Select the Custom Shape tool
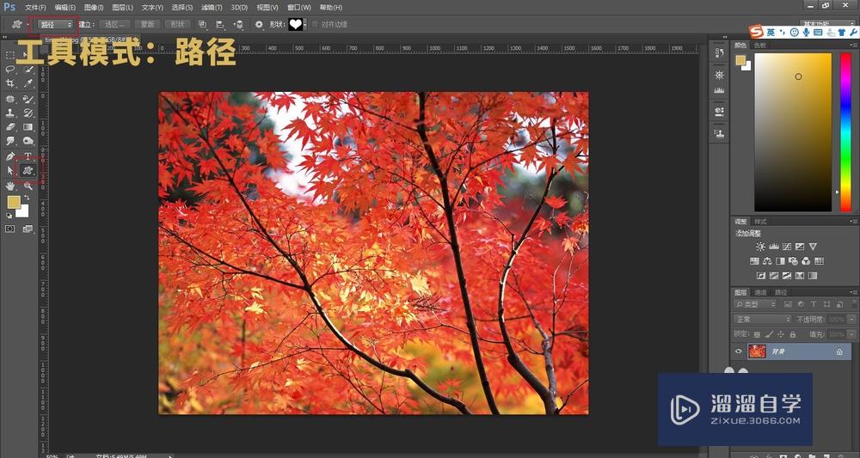Viewport: 860px width, 458px height. [28, 171]
